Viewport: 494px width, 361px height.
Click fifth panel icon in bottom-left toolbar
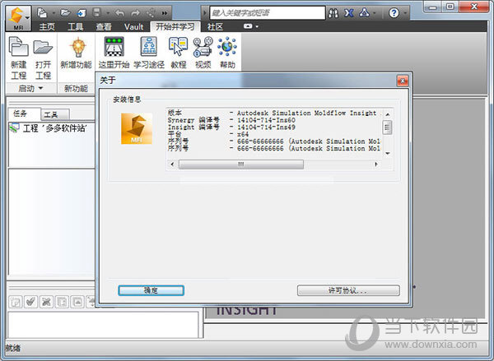pyautogui.click(x=77, y=302)
